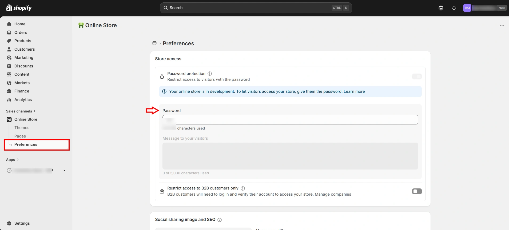
Task: Click the Markets globe icon
Action: click(9, 83)
